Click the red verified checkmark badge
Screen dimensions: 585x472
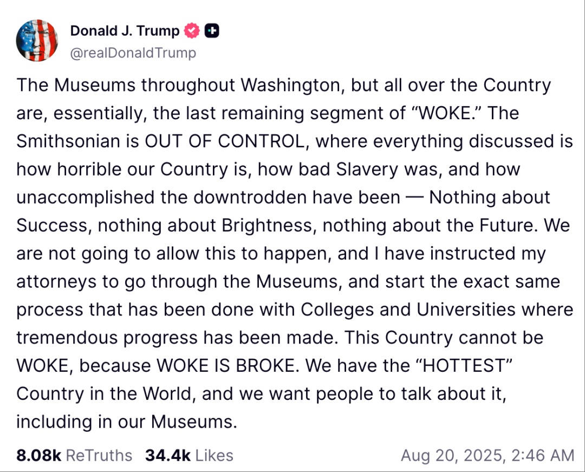(x=192, y=31)
